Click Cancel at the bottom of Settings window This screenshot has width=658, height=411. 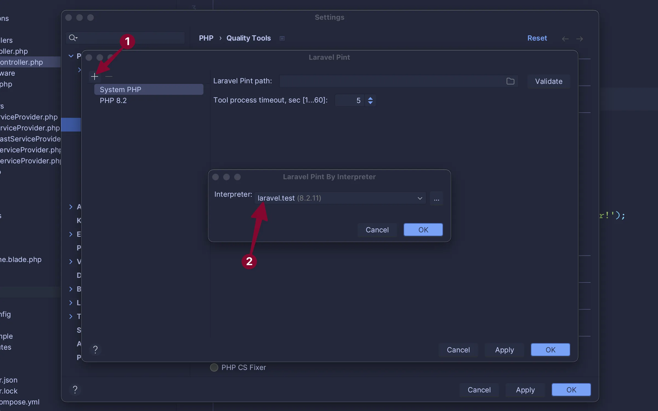[x=479, y=390]
